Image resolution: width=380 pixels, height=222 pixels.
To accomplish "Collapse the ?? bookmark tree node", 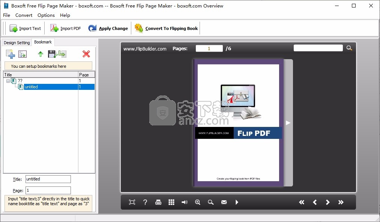I will [8, 81].
